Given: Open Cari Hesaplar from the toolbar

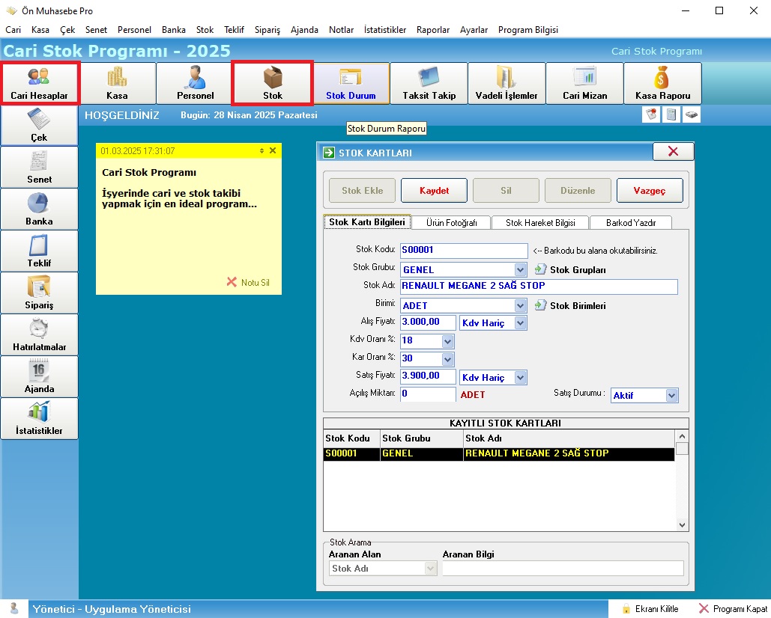Looking at the screenshot, I should [39, 83].
